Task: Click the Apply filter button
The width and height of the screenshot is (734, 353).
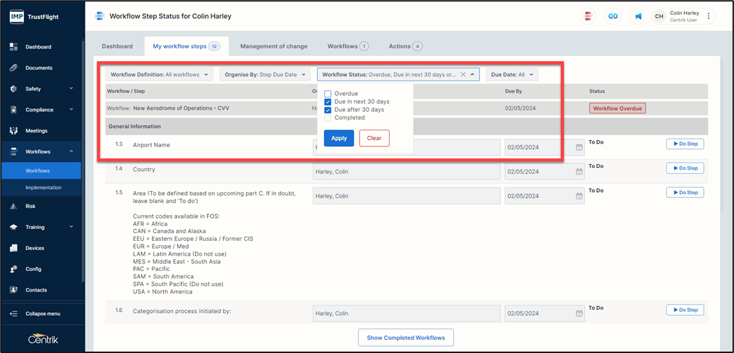Action: [339, 138]
